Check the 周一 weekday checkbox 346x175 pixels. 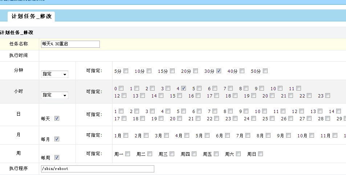(x=128, y=154)
